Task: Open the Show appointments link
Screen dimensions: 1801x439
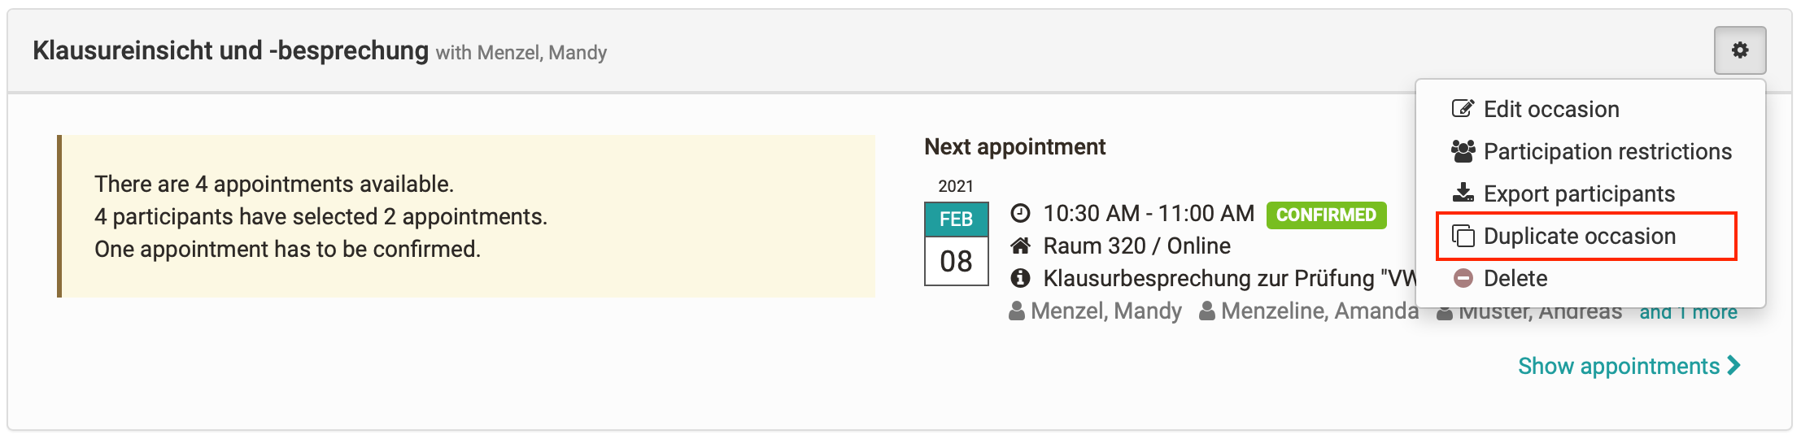Action: point(1618,366)
